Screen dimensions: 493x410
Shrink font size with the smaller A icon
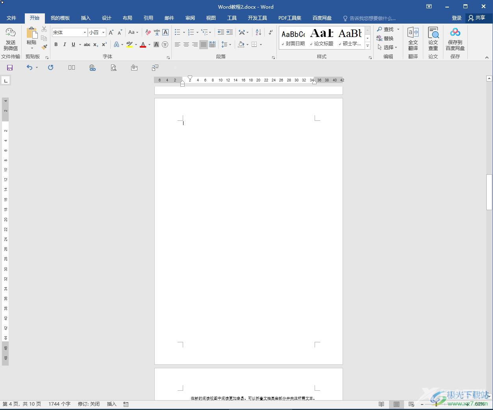(x=120, y=32)
